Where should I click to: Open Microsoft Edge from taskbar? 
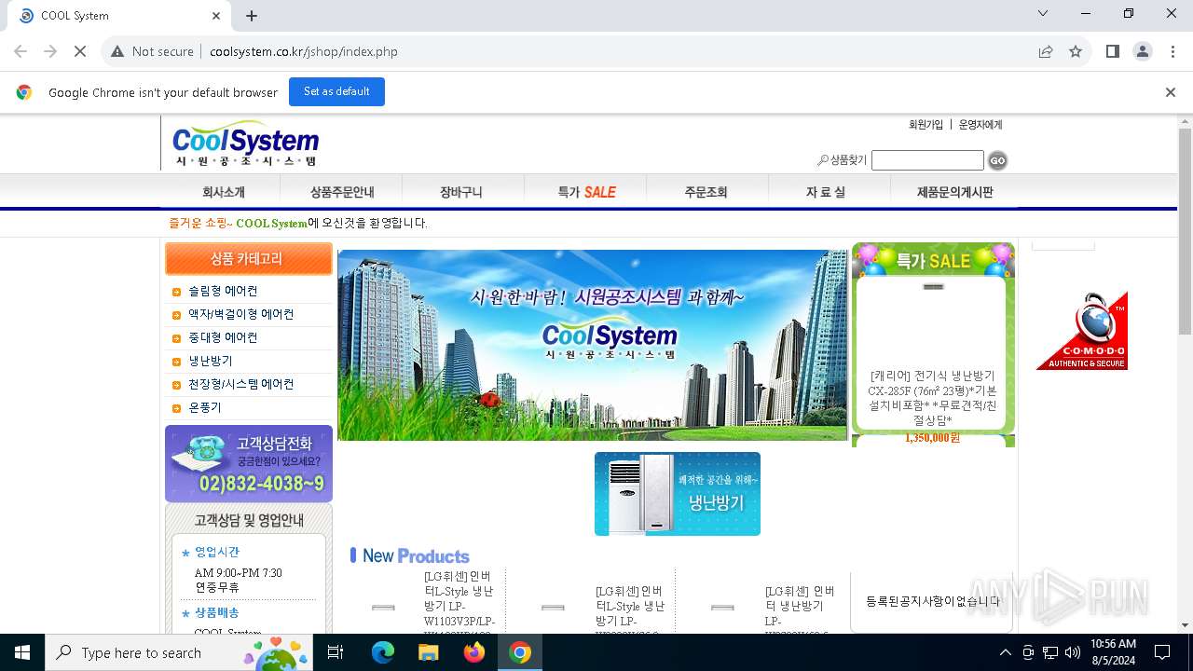pyautogui.click(x=383, y=652)
